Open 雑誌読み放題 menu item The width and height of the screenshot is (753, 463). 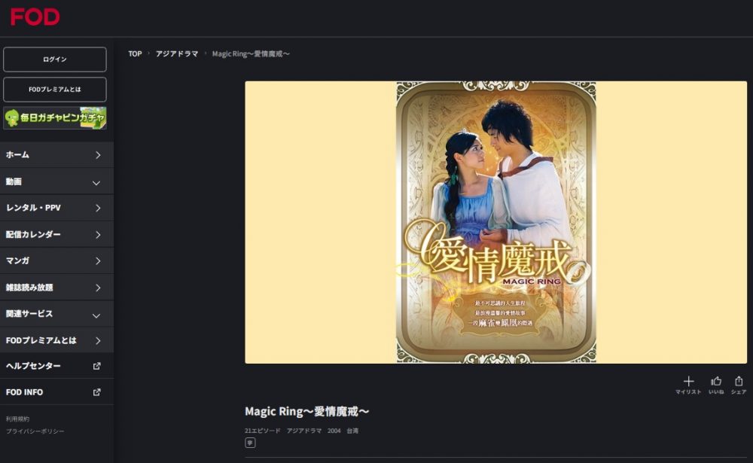[x=56, y=288]
